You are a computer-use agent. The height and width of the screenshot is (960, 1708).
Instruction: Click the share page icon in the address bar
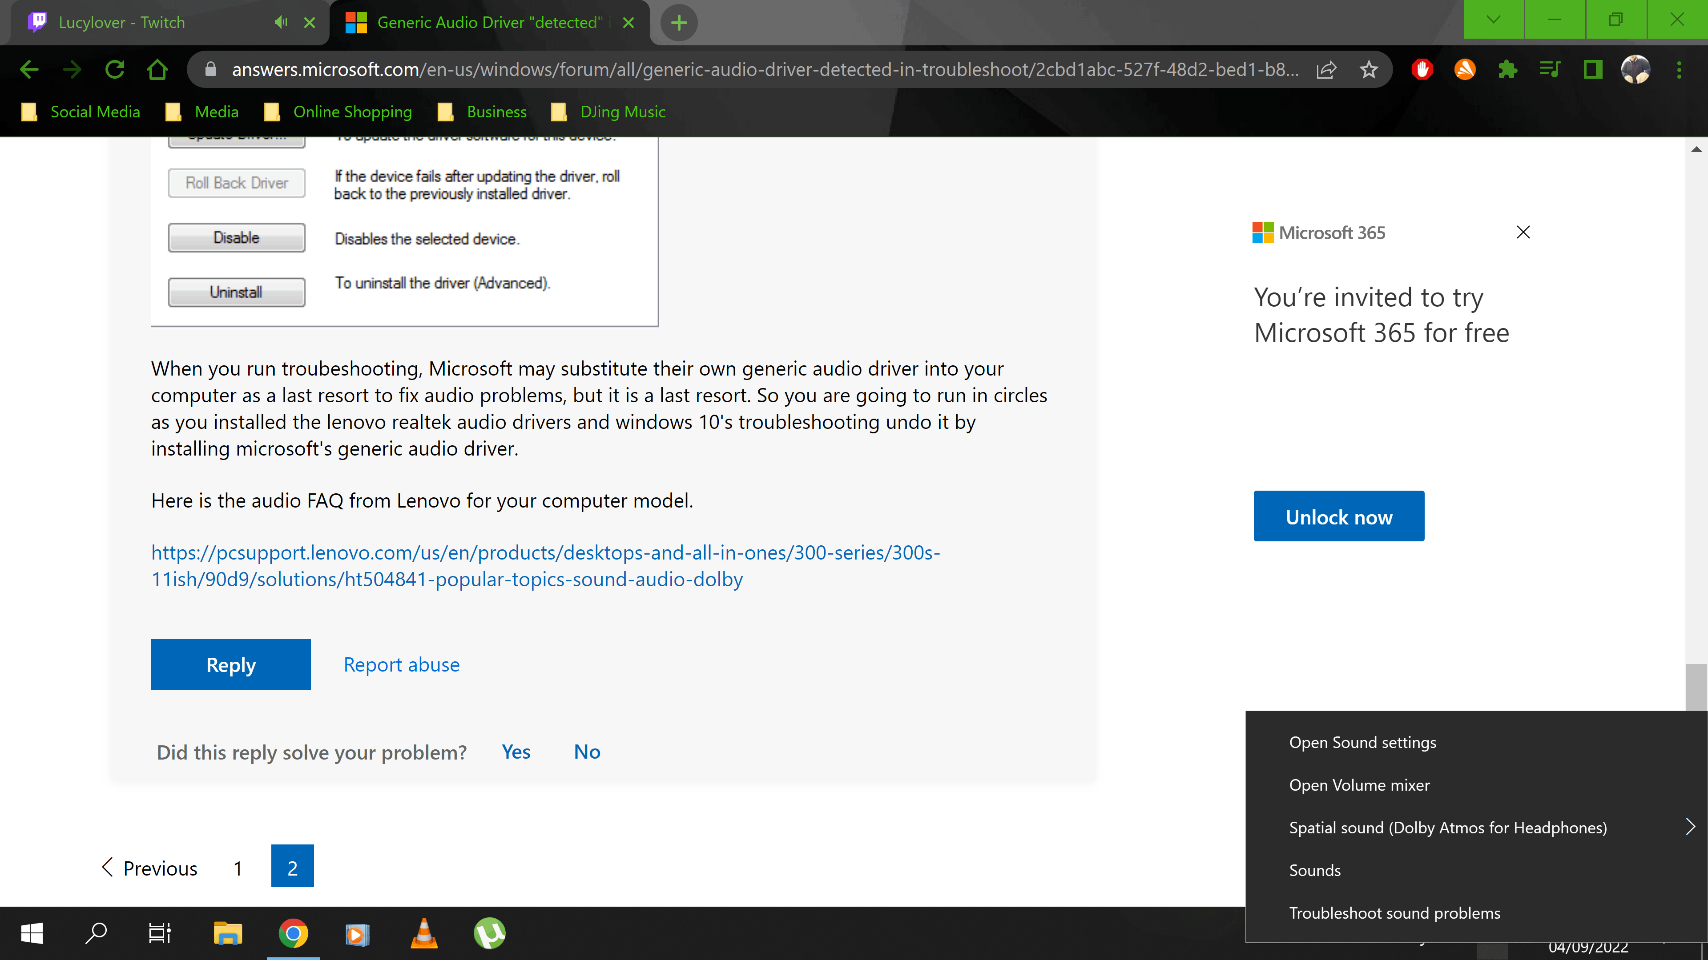point(1326,70)
